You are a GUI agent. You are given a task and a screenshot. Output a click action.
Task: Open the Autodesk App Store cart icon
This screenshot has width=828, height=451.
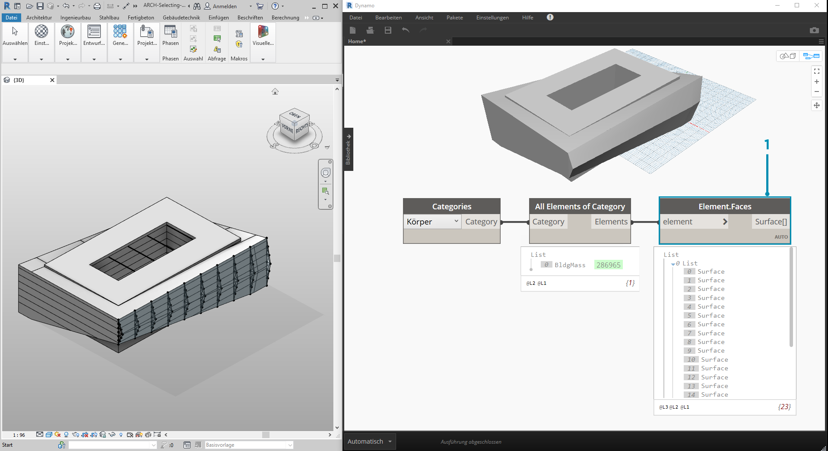[x=260, y=6]
